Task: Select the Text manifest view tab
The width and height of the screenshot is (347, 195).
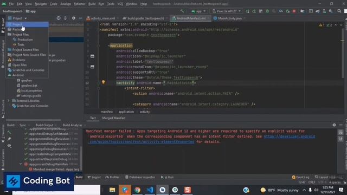Action: pos(93,118)
